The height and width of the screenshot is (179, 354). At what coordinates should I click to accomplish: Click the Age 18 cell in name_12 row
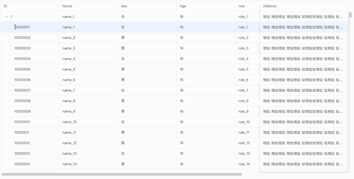pyautogui.click(x=206, y=143)
